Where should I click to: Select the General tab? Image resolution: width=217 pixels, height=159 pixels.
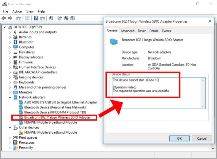click(x=112, y=30)
